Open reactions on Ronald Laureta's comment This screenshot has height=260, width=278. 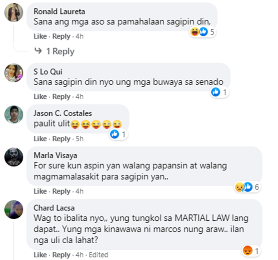point(202,32)
